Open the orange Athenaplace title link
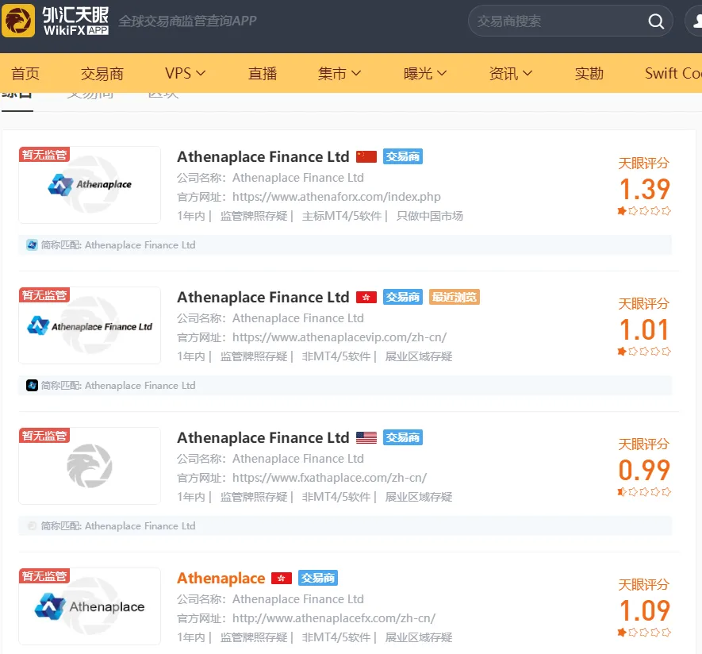The image size is (702, 654). (221, 579)
